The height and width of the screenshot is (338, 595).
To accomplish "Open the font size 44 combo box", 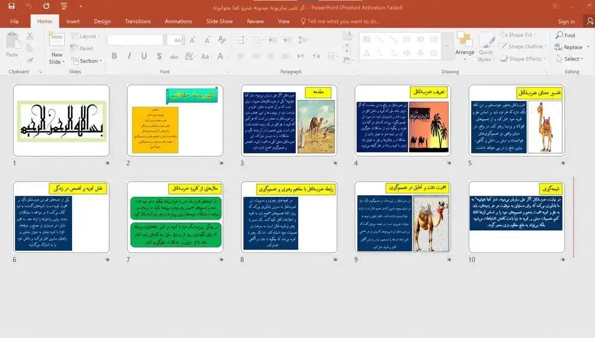I will point(177,40).
